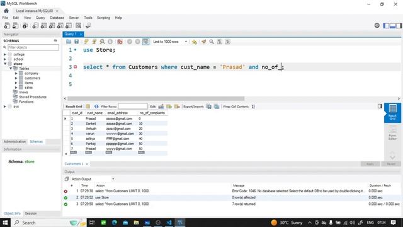The image size is (403, 227).
Task: Expand the sys schema
Action: coord(4,107)
